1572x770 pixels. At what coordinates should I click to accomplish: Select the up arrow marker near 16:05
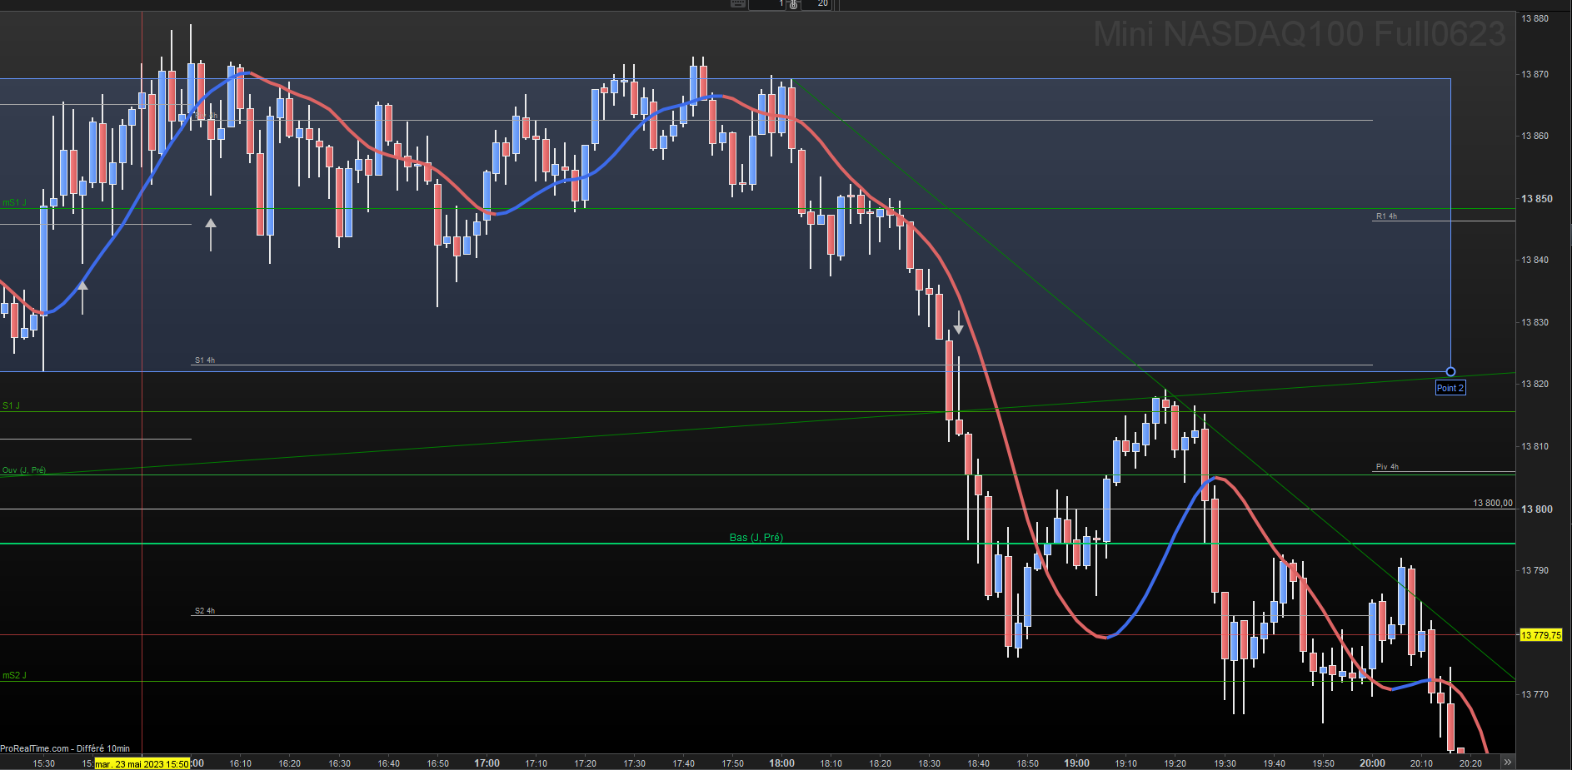(x=211, y=235)
